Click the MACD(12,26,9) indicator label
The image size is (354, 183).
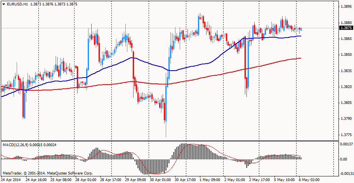15,145
